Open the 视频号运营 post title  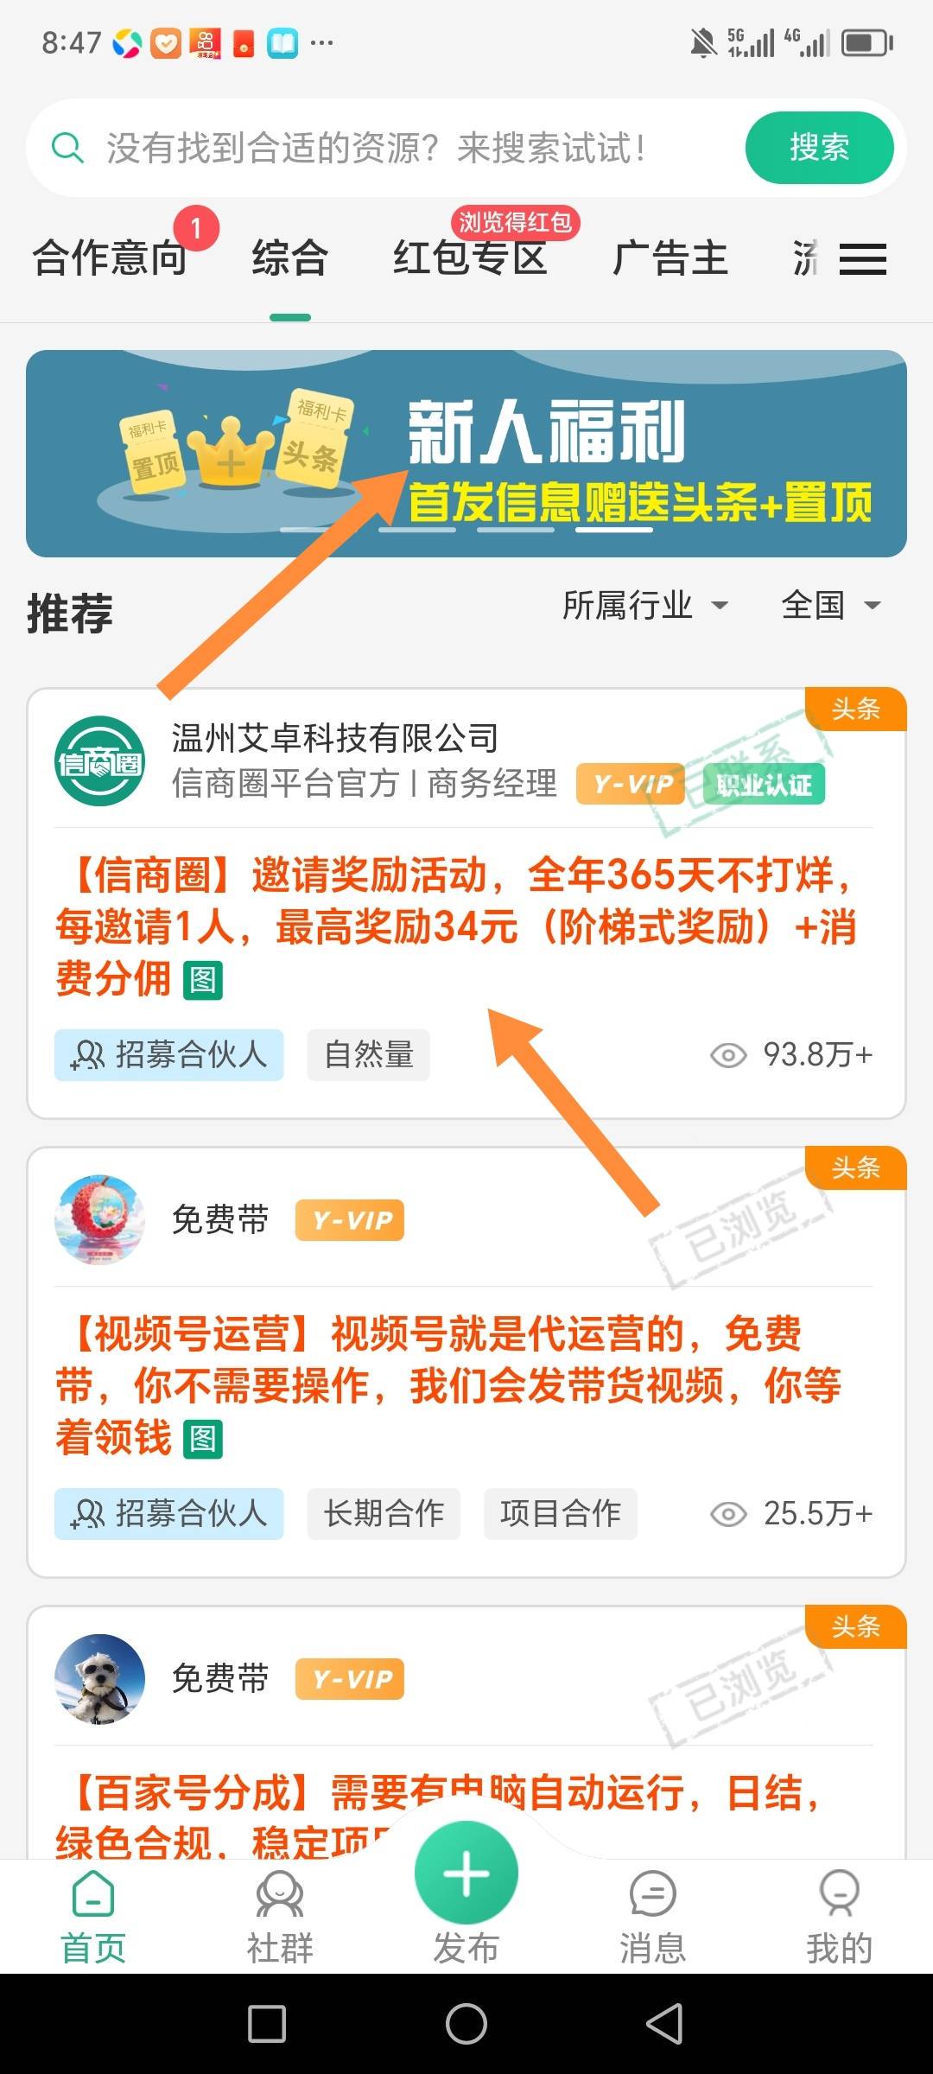tap(447, 1385)
